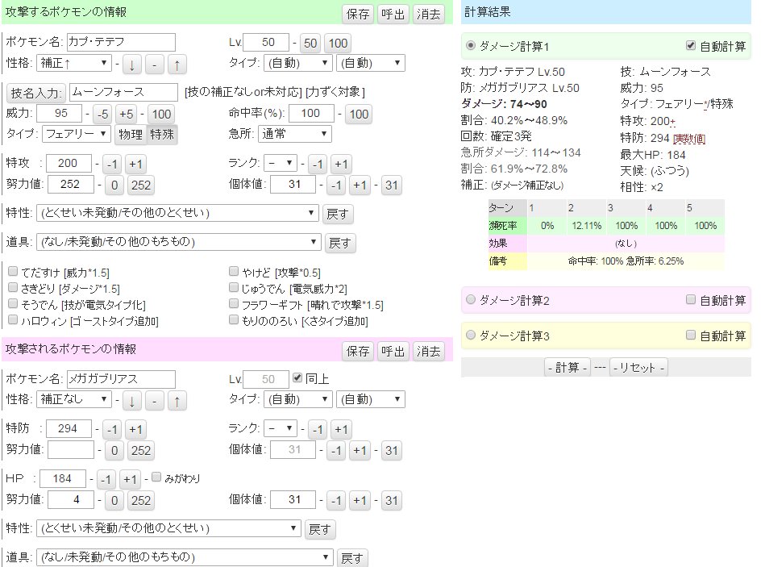This screenshot has height=567, width=765.
Task: Increase move power by 5
Action: [x=127, y=115]
